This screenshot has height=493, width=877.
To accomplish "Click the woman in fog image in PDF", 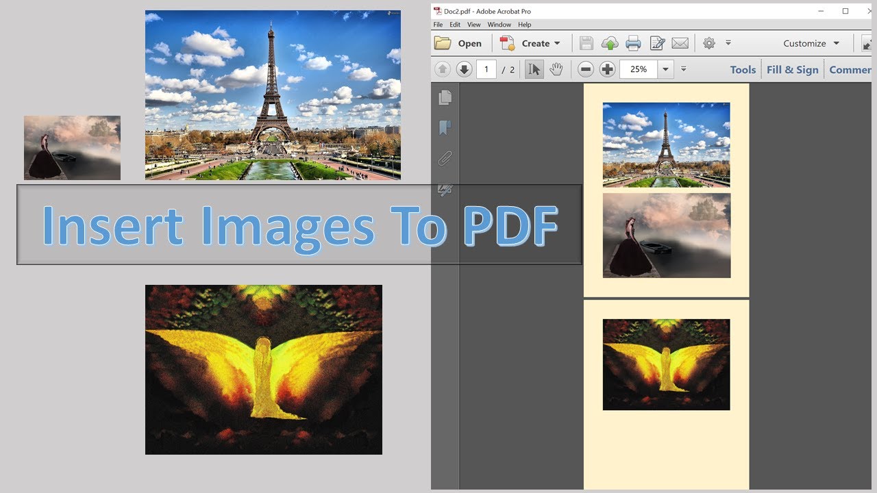I will click(667, 236).
